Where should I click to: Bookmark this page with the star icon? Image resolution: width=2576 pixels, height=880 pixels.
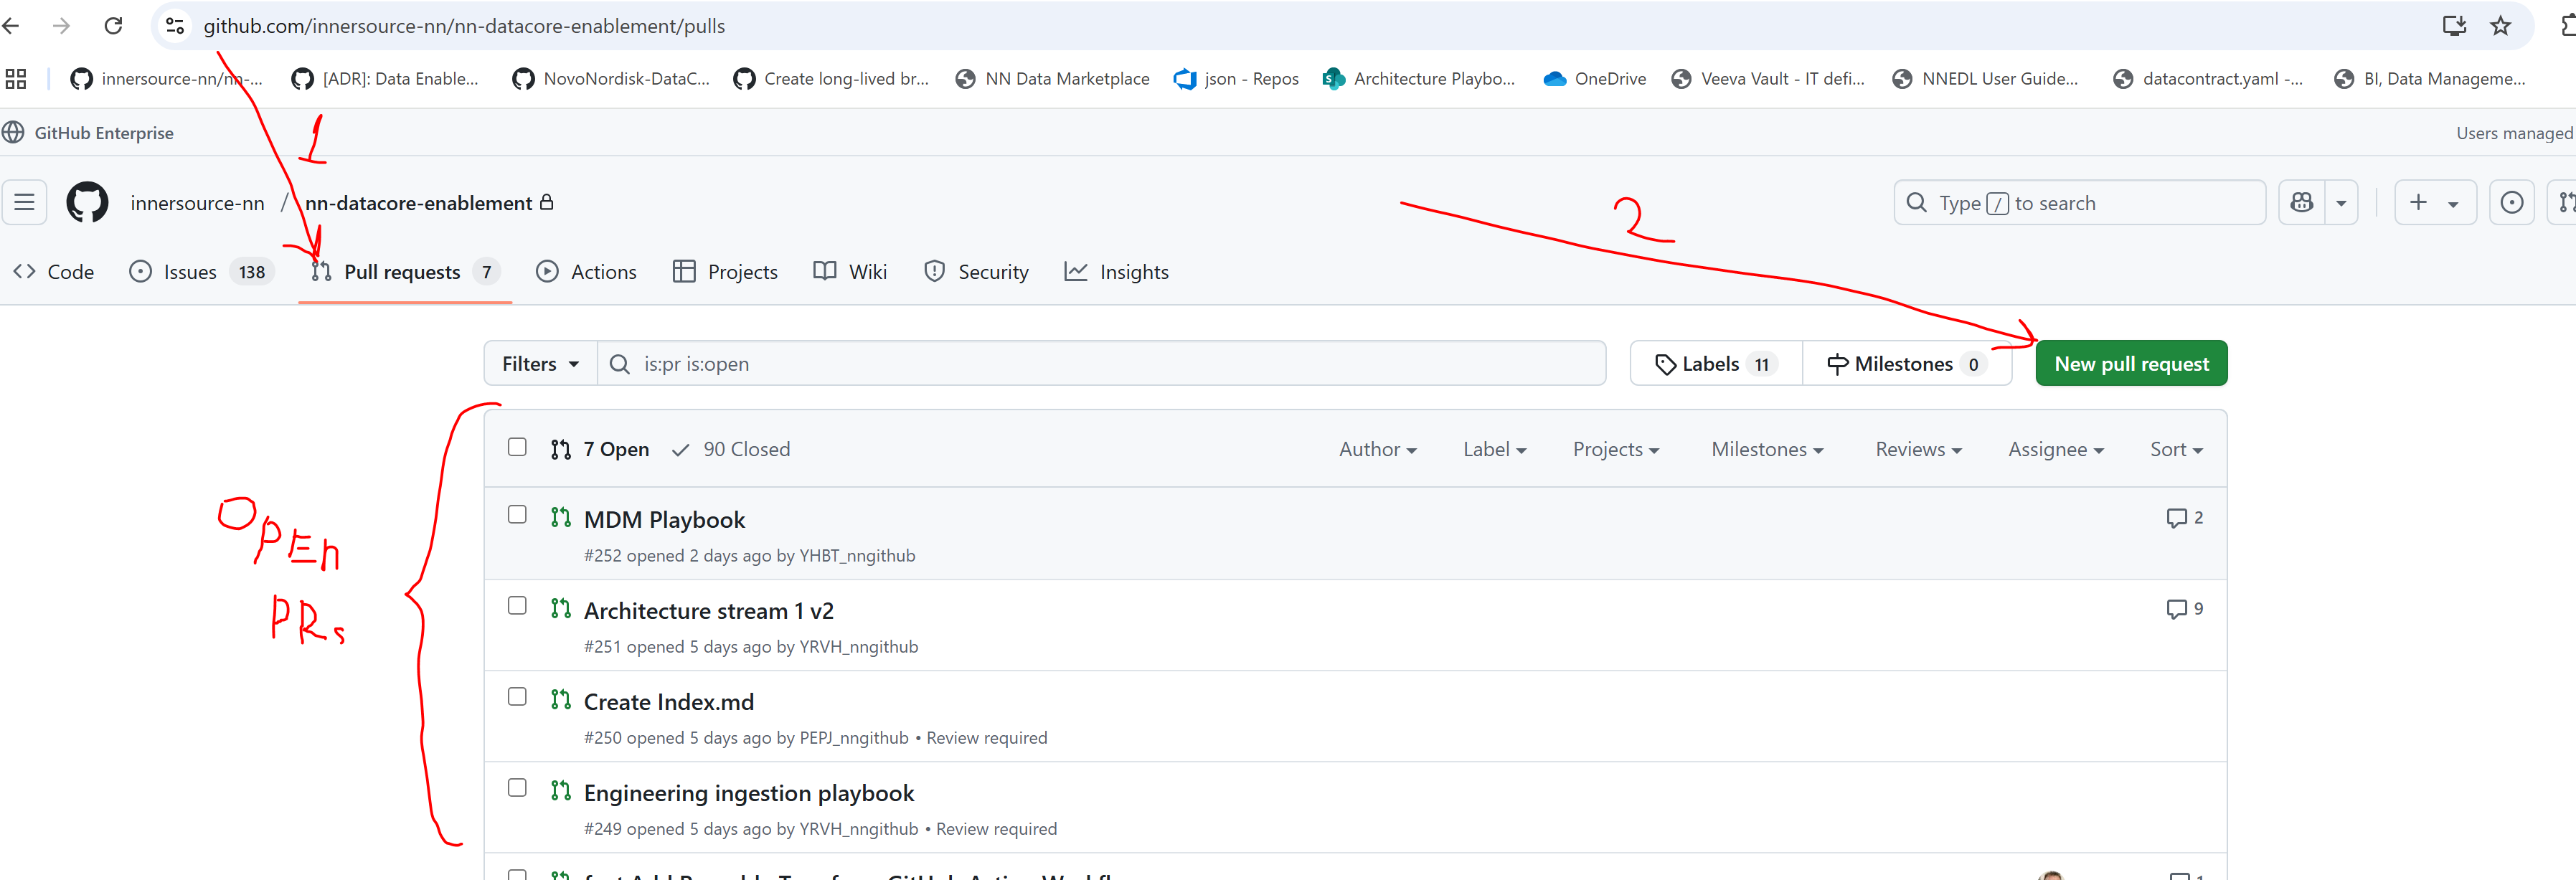(x=2500, y=26)
